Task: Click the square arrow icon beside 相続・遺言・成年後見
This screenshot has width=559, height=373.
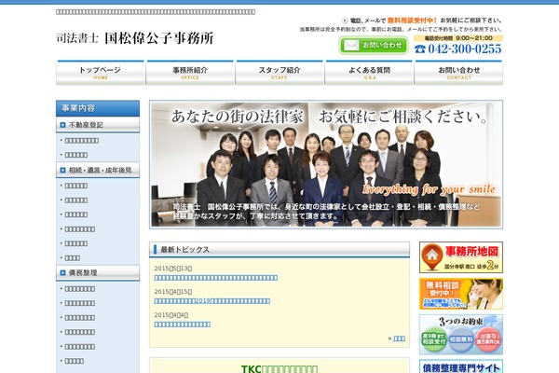Action: (62, 171)
